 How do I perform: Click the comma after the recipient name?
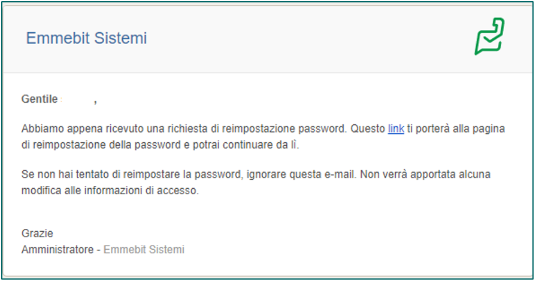tap(95, 102)
